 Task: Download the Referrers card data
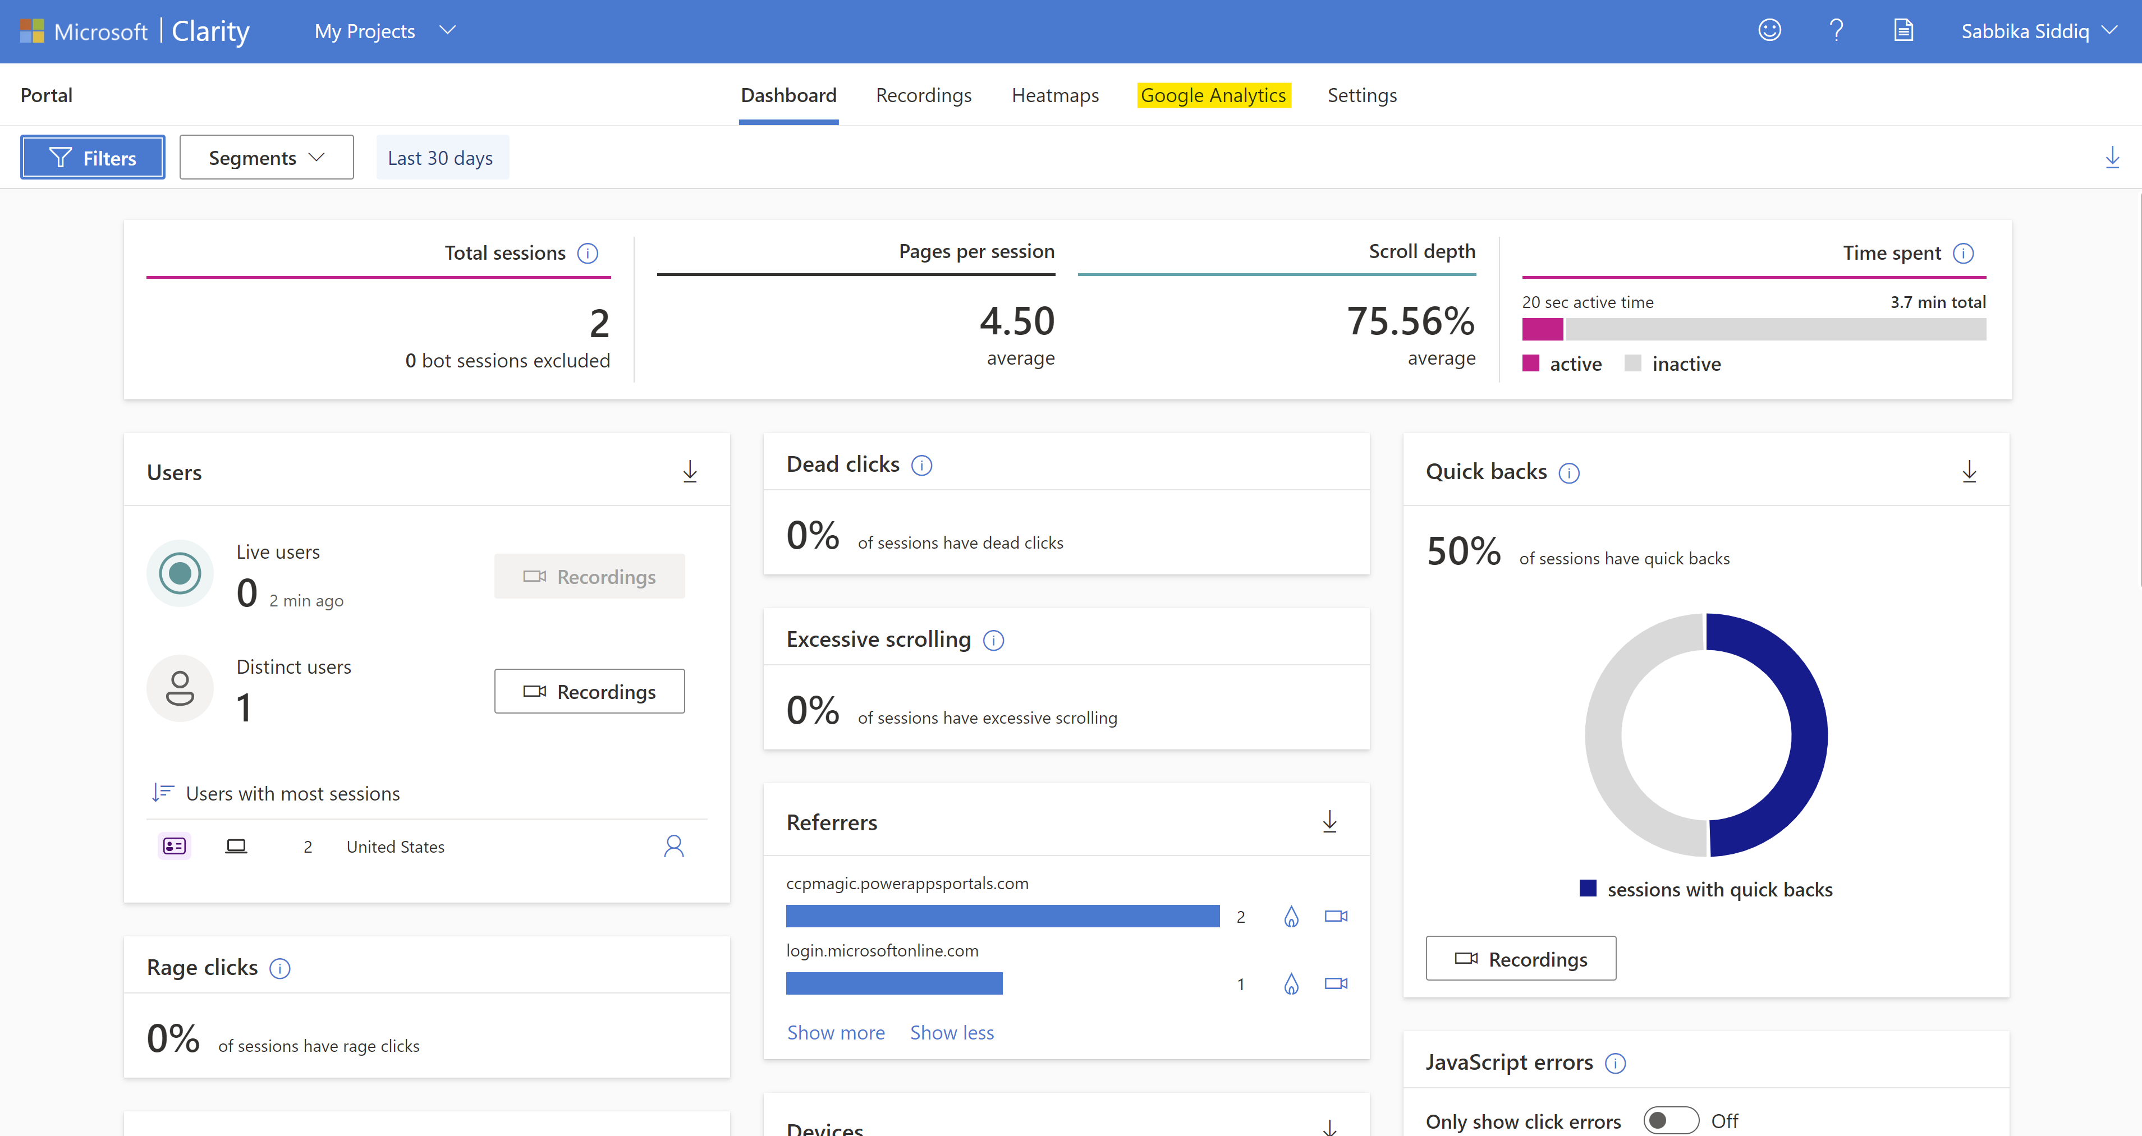click(x=1329, y=821)
